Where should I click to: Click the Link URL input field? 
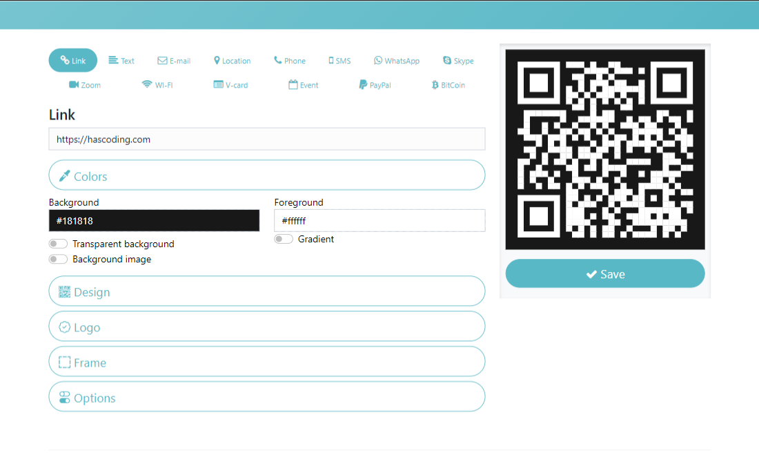[x=267, y=139]
